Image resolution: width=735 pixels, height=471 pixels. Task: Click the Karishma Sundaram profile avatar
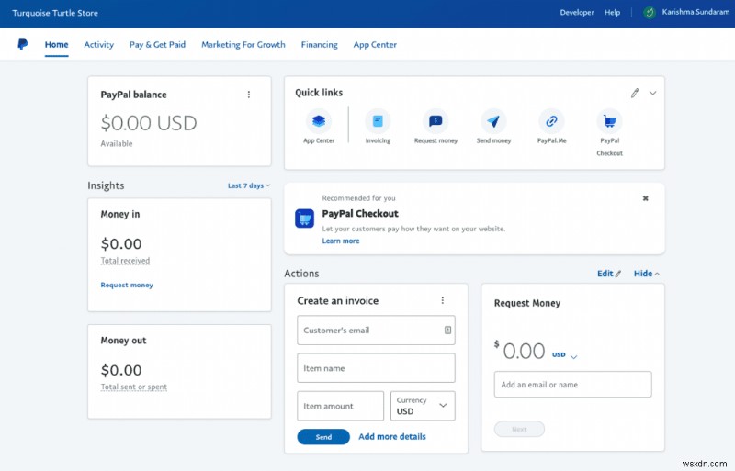650,13
